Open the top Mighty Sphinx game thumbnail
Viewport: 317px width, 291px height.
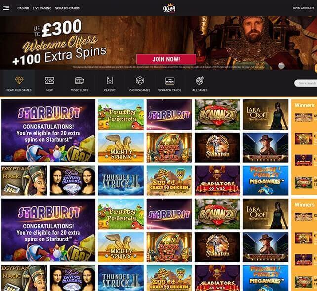[121, 147]
